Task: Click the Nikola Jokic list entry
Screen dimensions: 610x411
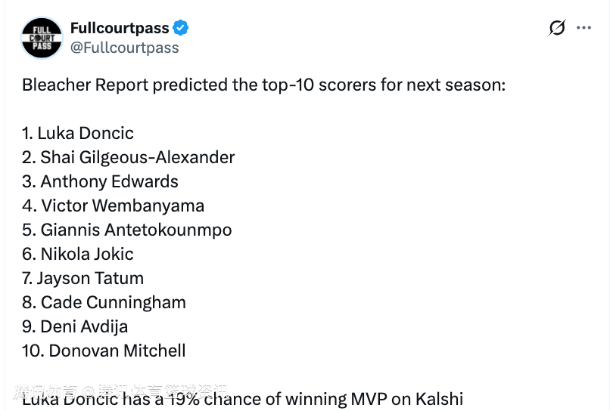Action: tap(78, 254)
